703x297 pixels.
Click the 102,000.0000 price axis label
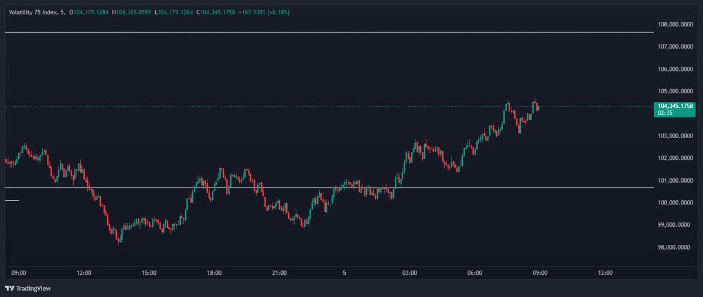click(676, 158)
